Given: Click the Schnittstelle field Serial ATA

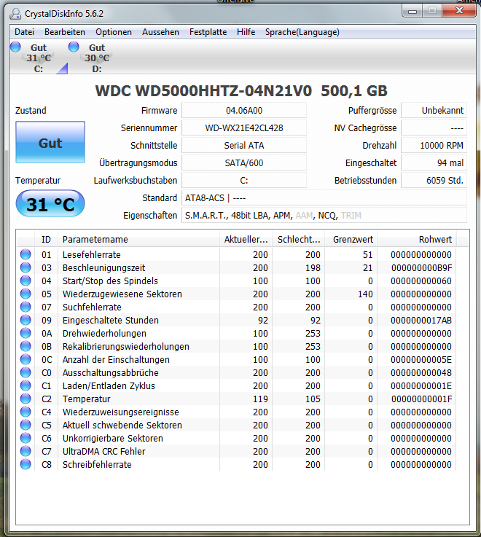Looking at the screenshot, I should coord(244,146).
